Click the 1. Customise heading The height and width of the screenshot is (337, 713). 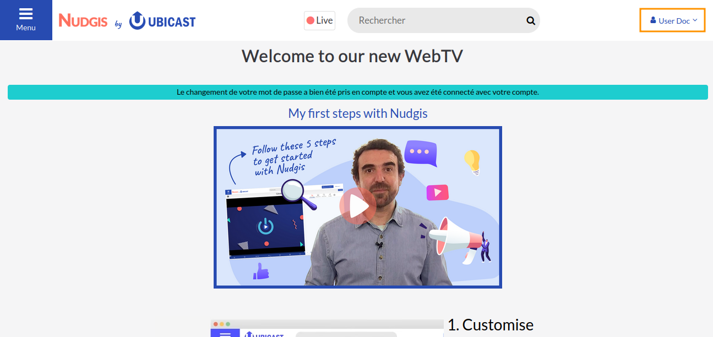[x=491, y=325]
